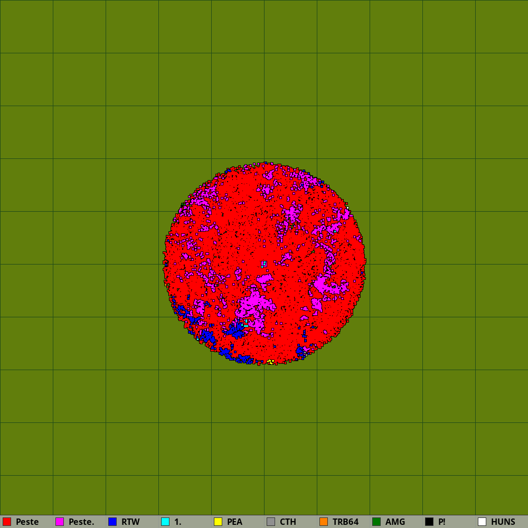The image size is (528, 528).
Task: Select the P! legend label
Action: tap(442, 522)
